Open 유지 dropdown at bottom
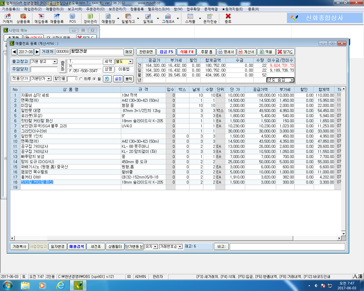 click(155, 247)
